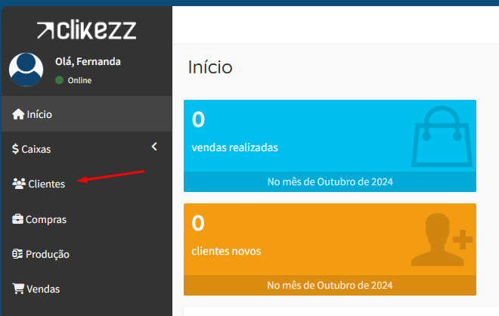Click the house icon beside Início
499x316 pixels.
(x=18, y=115)
